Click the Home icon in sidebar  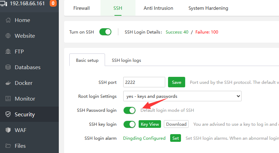pos(8,20)
